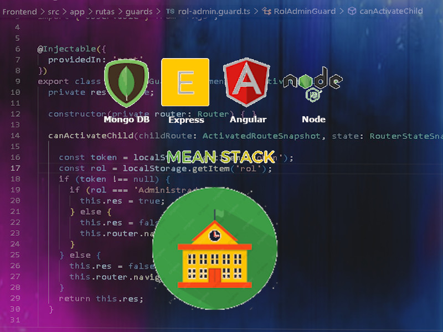Select the canActivateChild breadcrumb entry
443x332 pixels.
coord(391,11)
